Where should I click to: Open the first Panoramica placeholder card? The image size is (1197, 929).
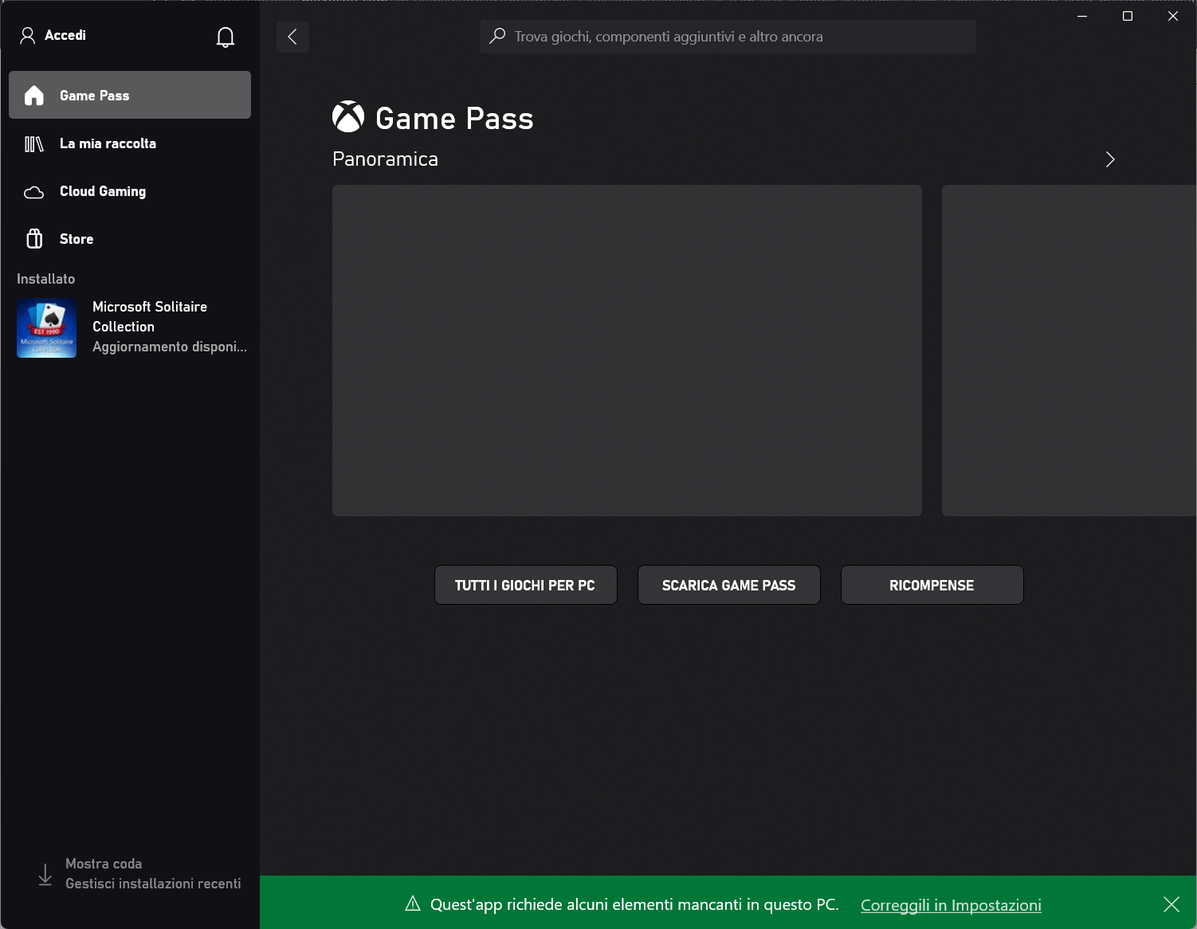point(627,351)
